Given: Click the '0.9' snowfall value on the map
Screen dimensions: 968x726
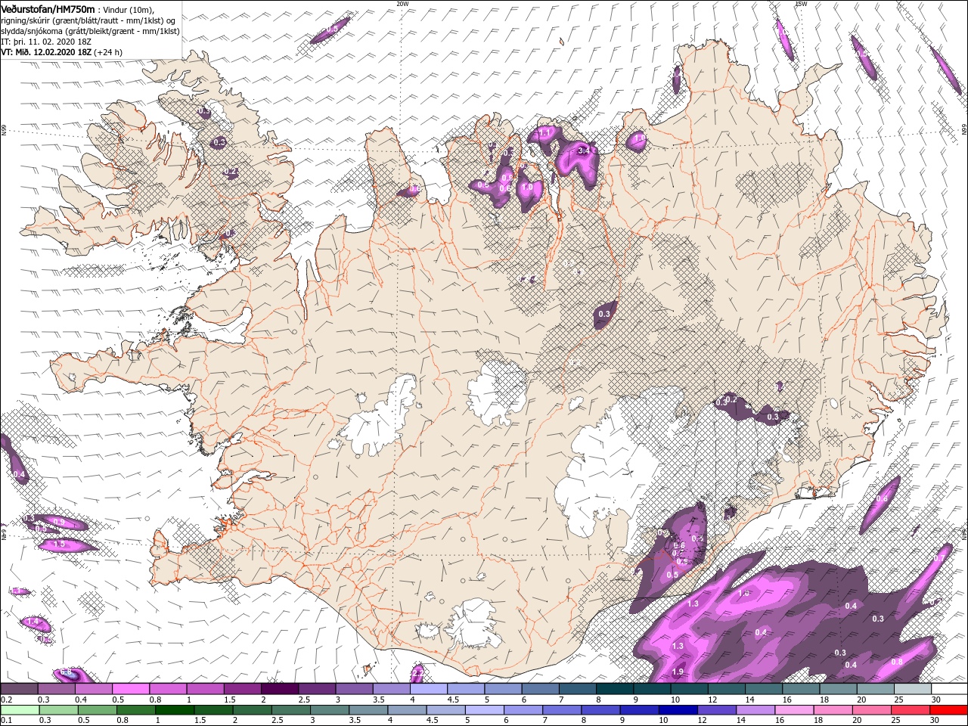Looking at the screenshot, I should click(x=59, y=522).
